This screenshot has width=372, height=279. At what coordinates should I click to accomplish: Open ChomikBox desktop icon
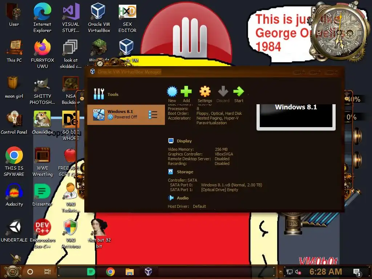[x=42, y=123]
